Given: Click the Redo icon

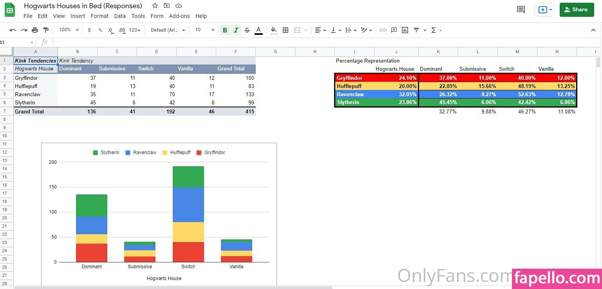Looking at the screenshot, I should [x=24, y=30].
